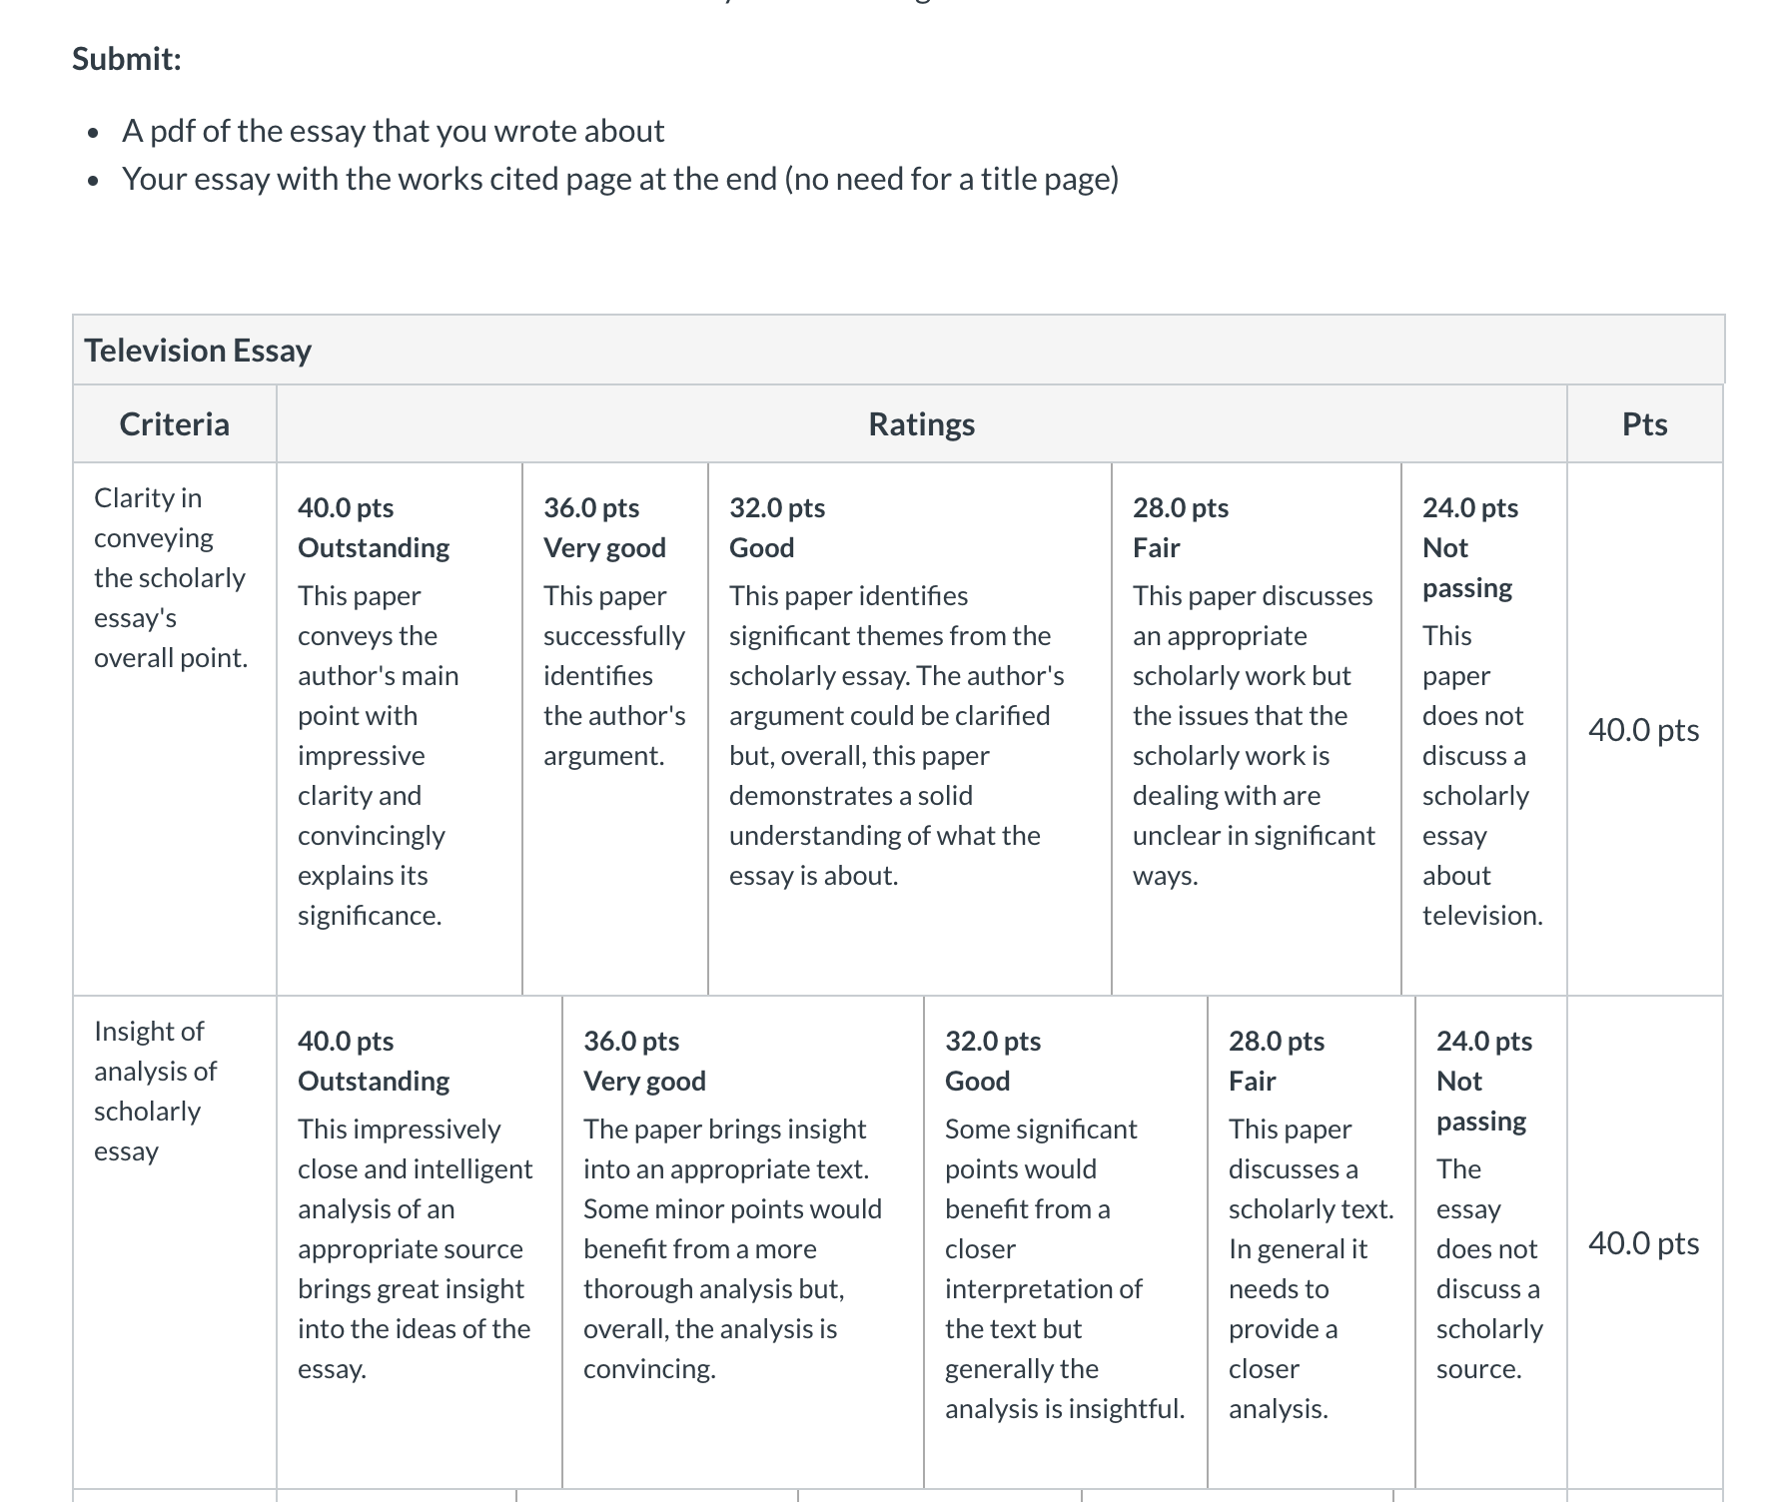Image resolution: width=1786 pixels, height=1502 pixels.
Task: Select 36.0 pts Very good rating for Insight
Action: point(743,1241)
